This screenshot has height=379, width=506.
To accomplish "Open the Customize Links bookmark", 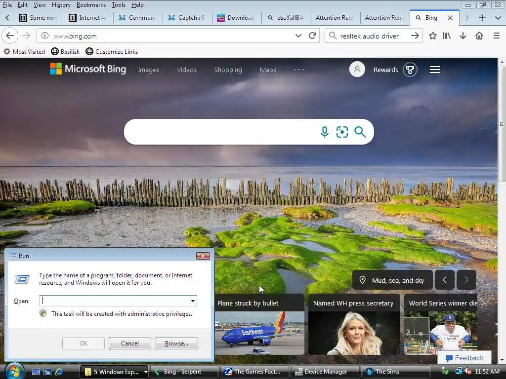I will tap(112, 51).
